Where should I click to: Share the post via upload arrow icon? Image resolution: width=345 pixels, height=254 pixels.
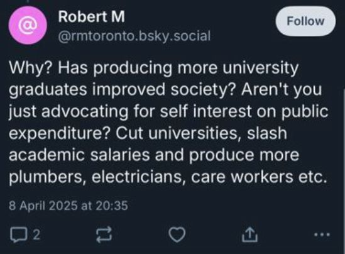249,235
